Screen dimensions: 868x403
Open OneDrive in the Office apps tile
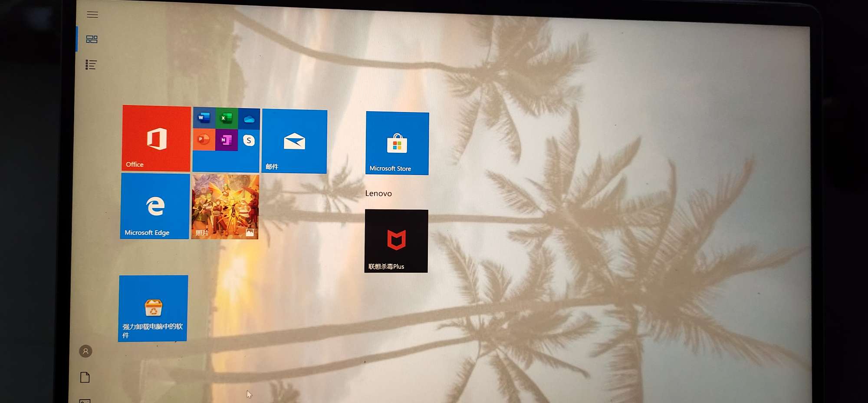(249, 119)
